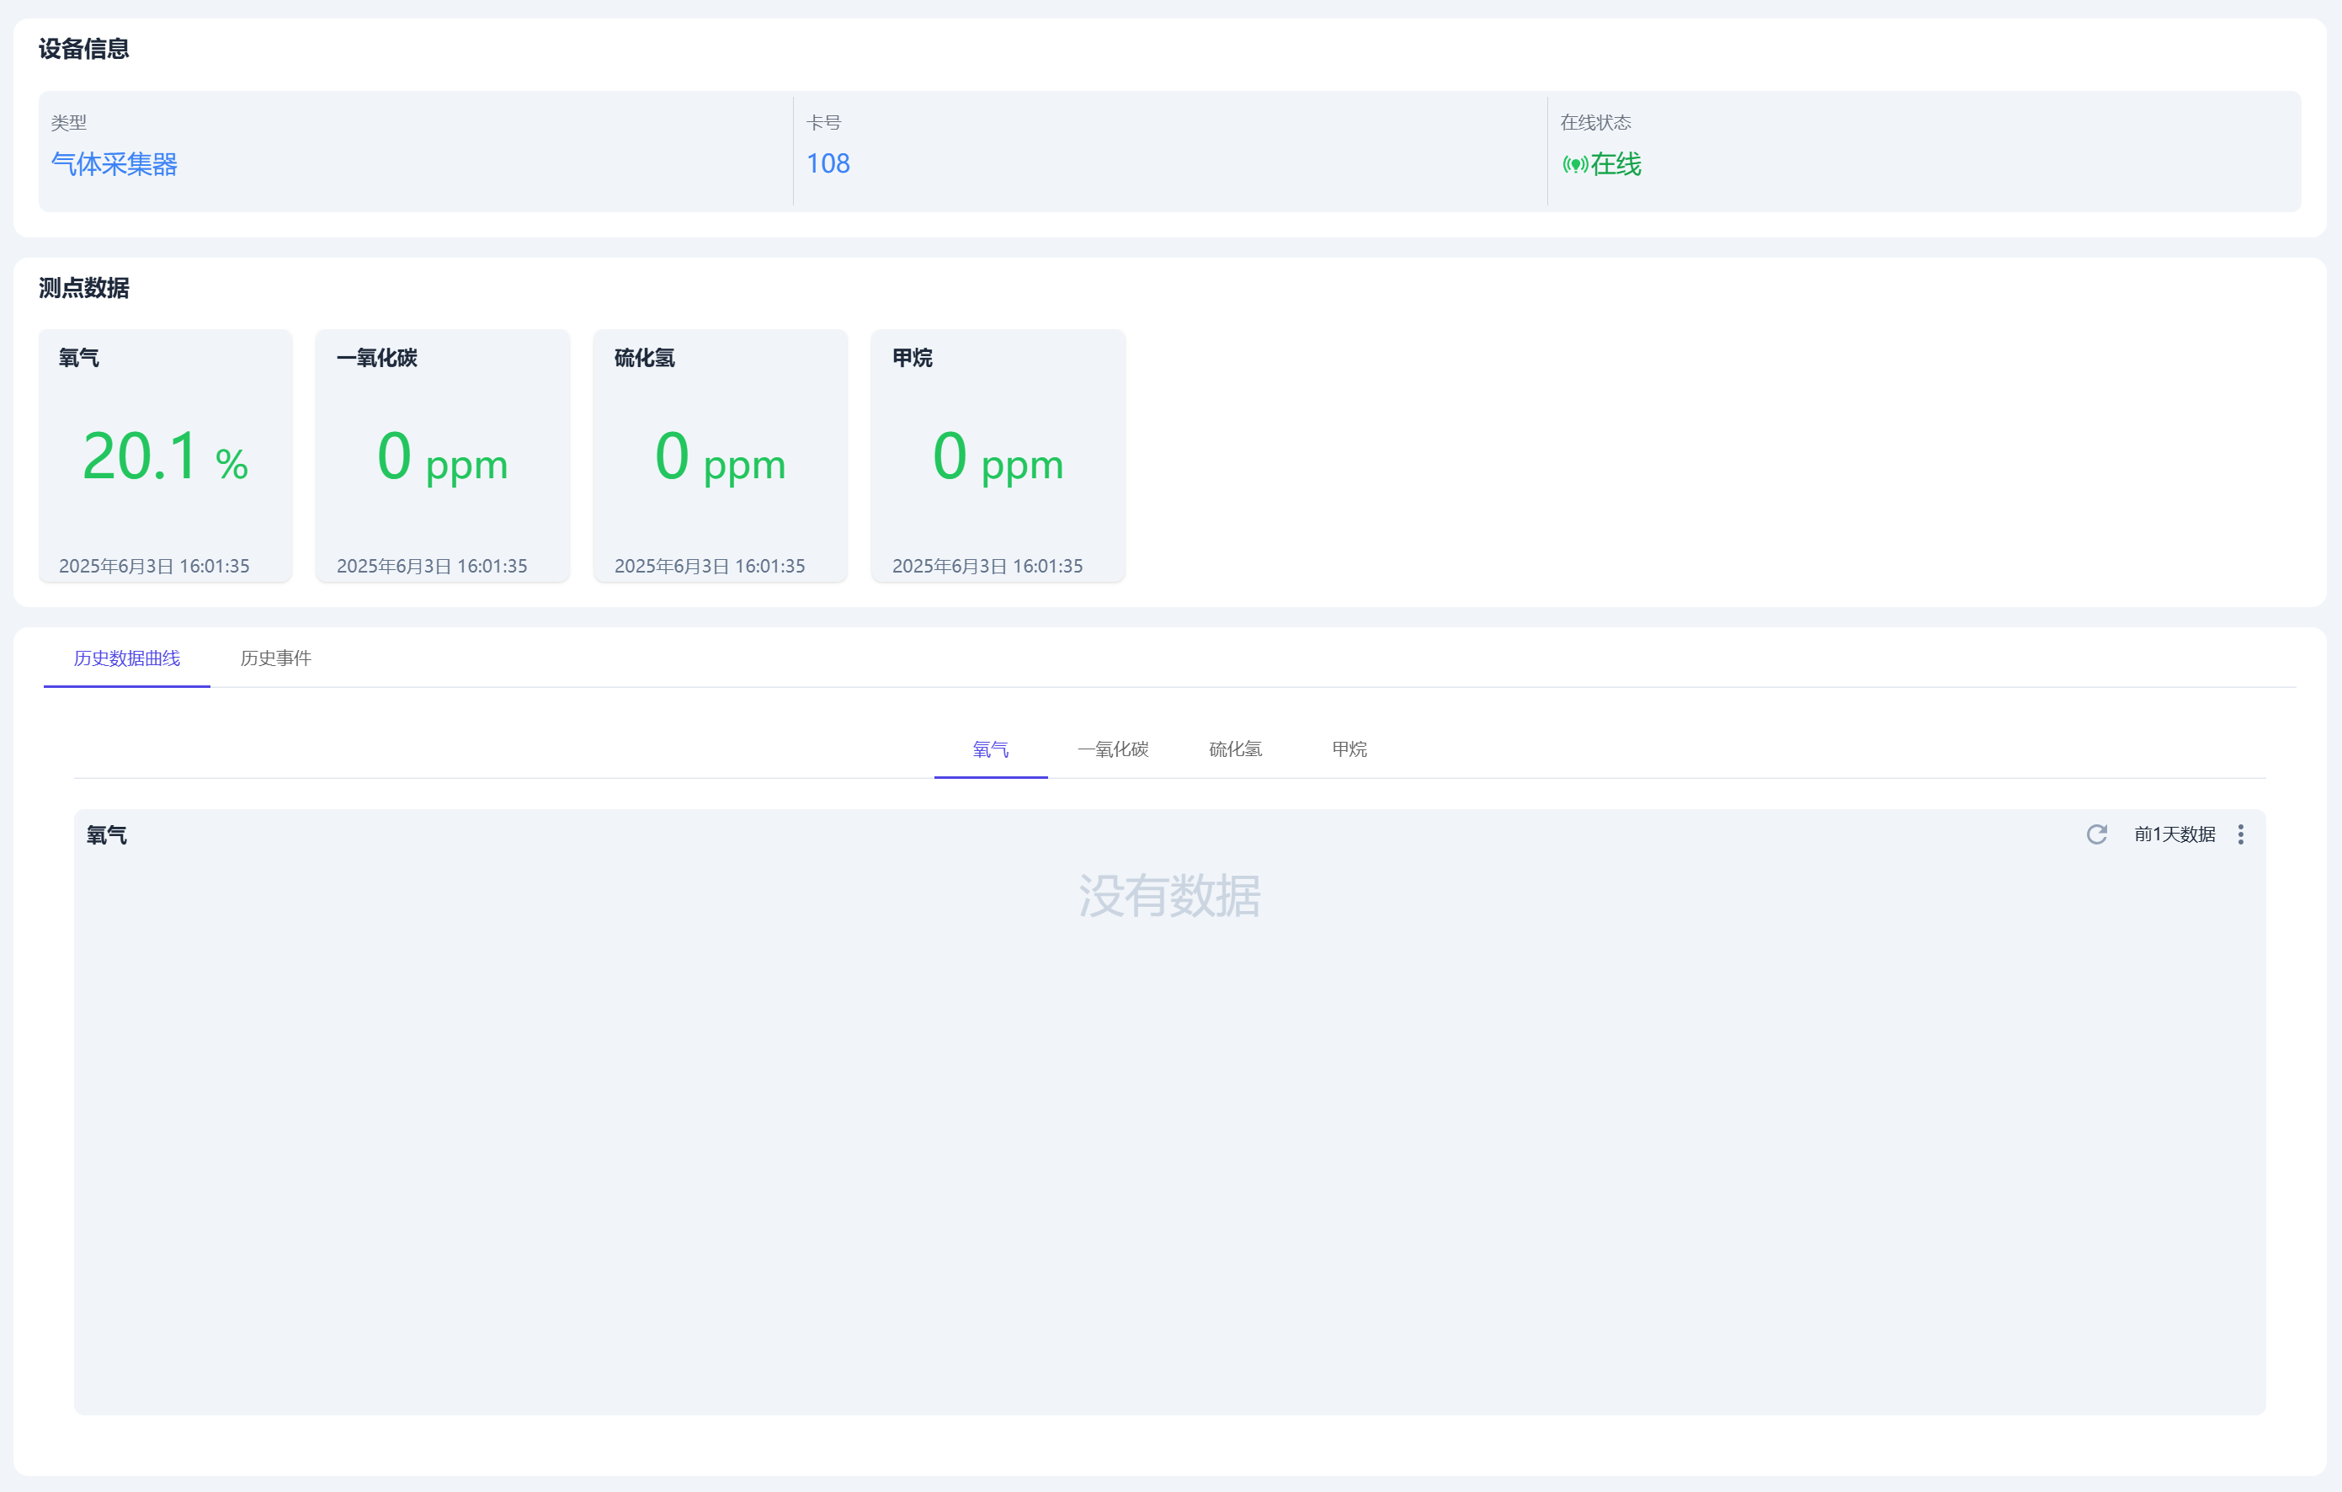Open the 氧气 measurement card

[165, 456]
